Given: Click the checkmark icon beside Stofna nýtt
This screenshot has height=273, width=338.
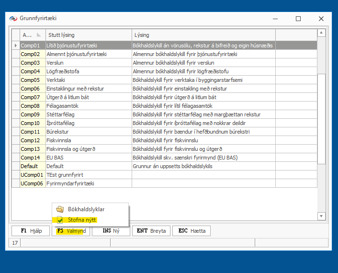Looking at the screenshot, I should pyautogui.click(x=60, y=220).
